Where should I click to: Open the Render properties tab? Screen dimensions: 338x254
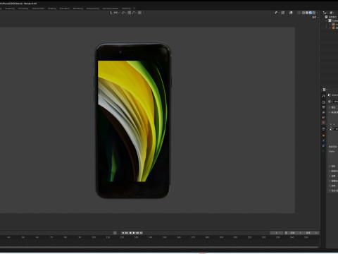[x=323, y=102]
